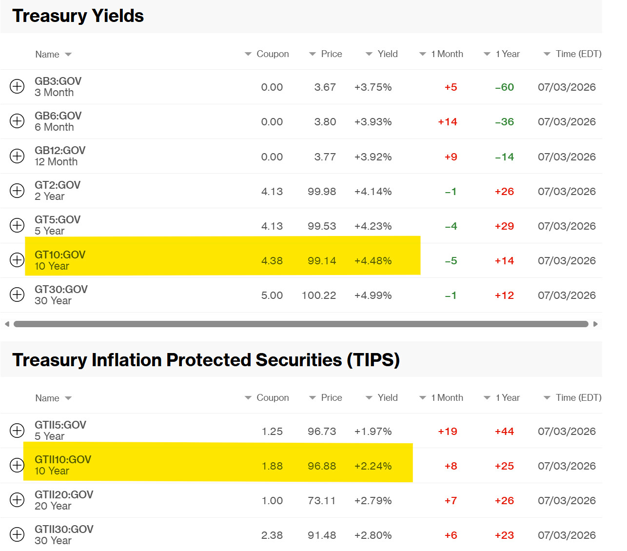Add GB3:GOV 3 Month to watchlist

point(17,86)
